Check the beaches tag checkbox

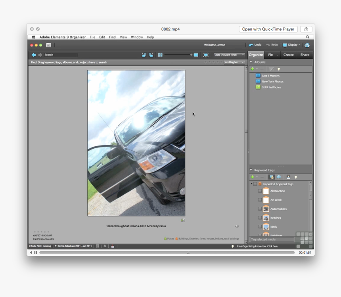[x=260, y=218]
